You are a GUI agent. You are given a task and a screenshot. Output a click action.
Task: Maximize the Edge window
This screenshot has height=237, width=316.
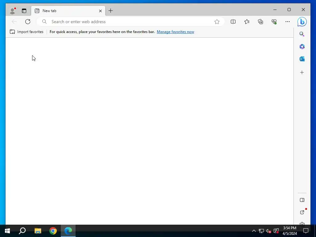(x=289, y=10)
